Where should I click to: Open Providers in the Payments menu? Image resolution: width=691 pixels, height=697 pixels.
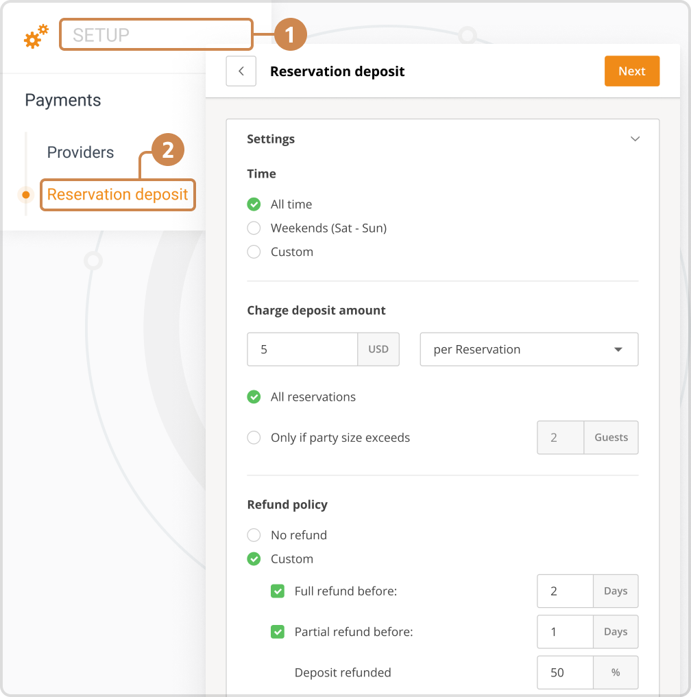click(80, 152)
